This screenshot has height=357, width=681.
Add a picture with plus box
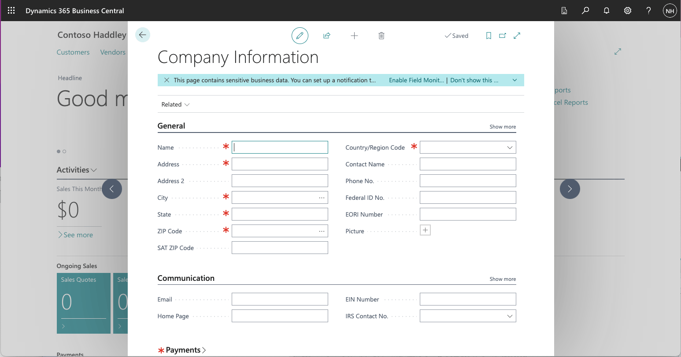pos(425,230)
